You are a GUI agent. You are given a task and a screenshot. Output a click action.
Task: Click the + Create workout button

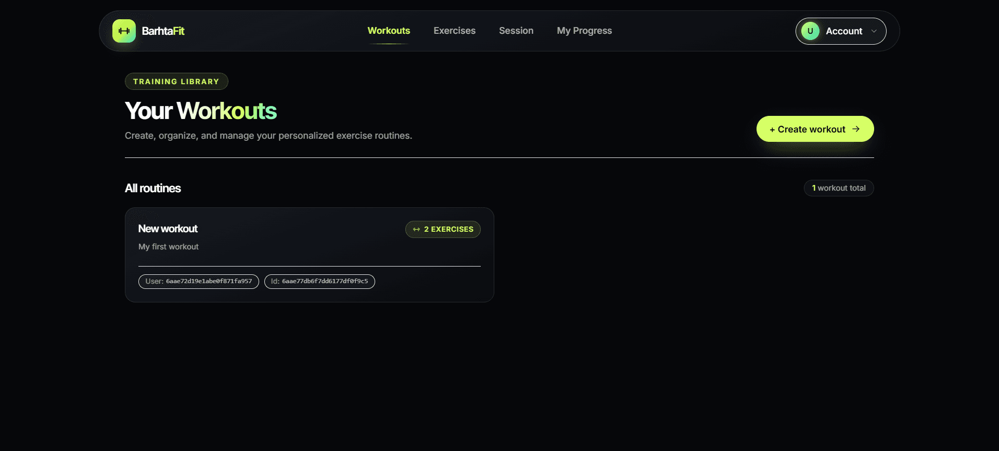tap(815, 129)
